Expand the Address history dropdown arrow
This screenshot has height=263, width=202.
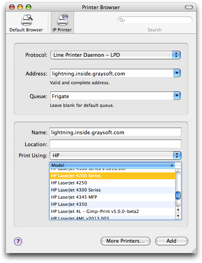tap(177, 73)
